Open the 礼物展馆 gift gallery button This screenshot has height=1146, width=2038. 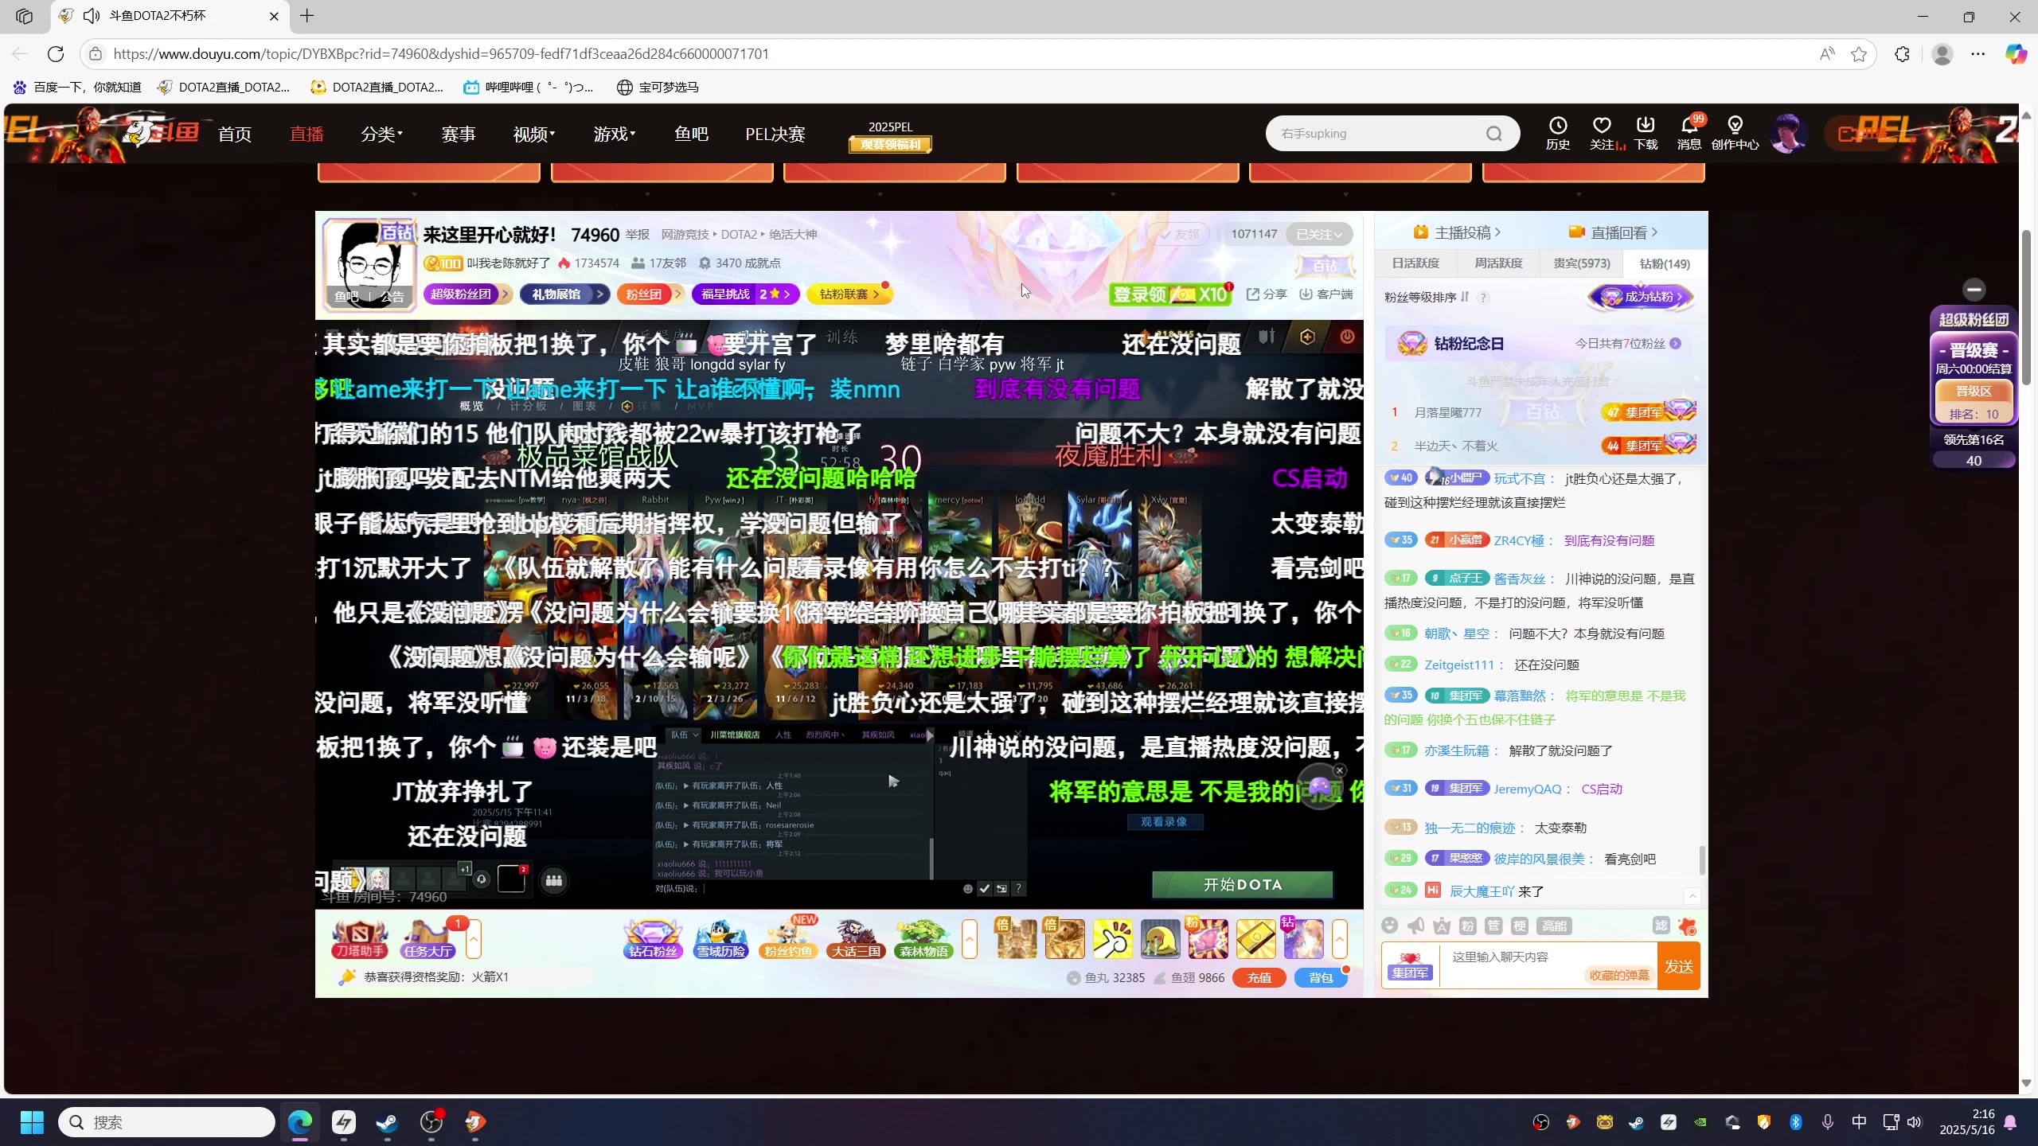(564, 294)
